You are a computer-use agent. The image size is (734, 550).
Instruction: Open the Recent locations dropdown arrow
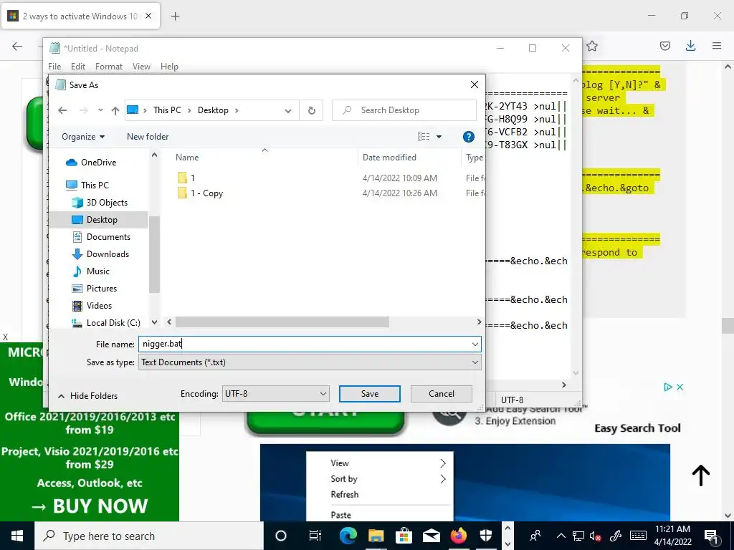pos(100,110)
